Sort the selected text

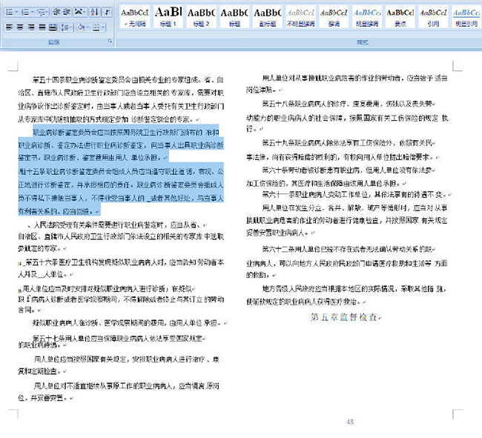coord(94,12)
